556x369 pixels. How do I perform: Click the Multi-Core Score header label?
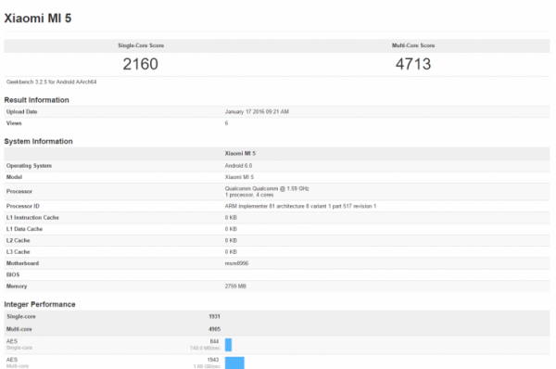(x=413, y=45)
